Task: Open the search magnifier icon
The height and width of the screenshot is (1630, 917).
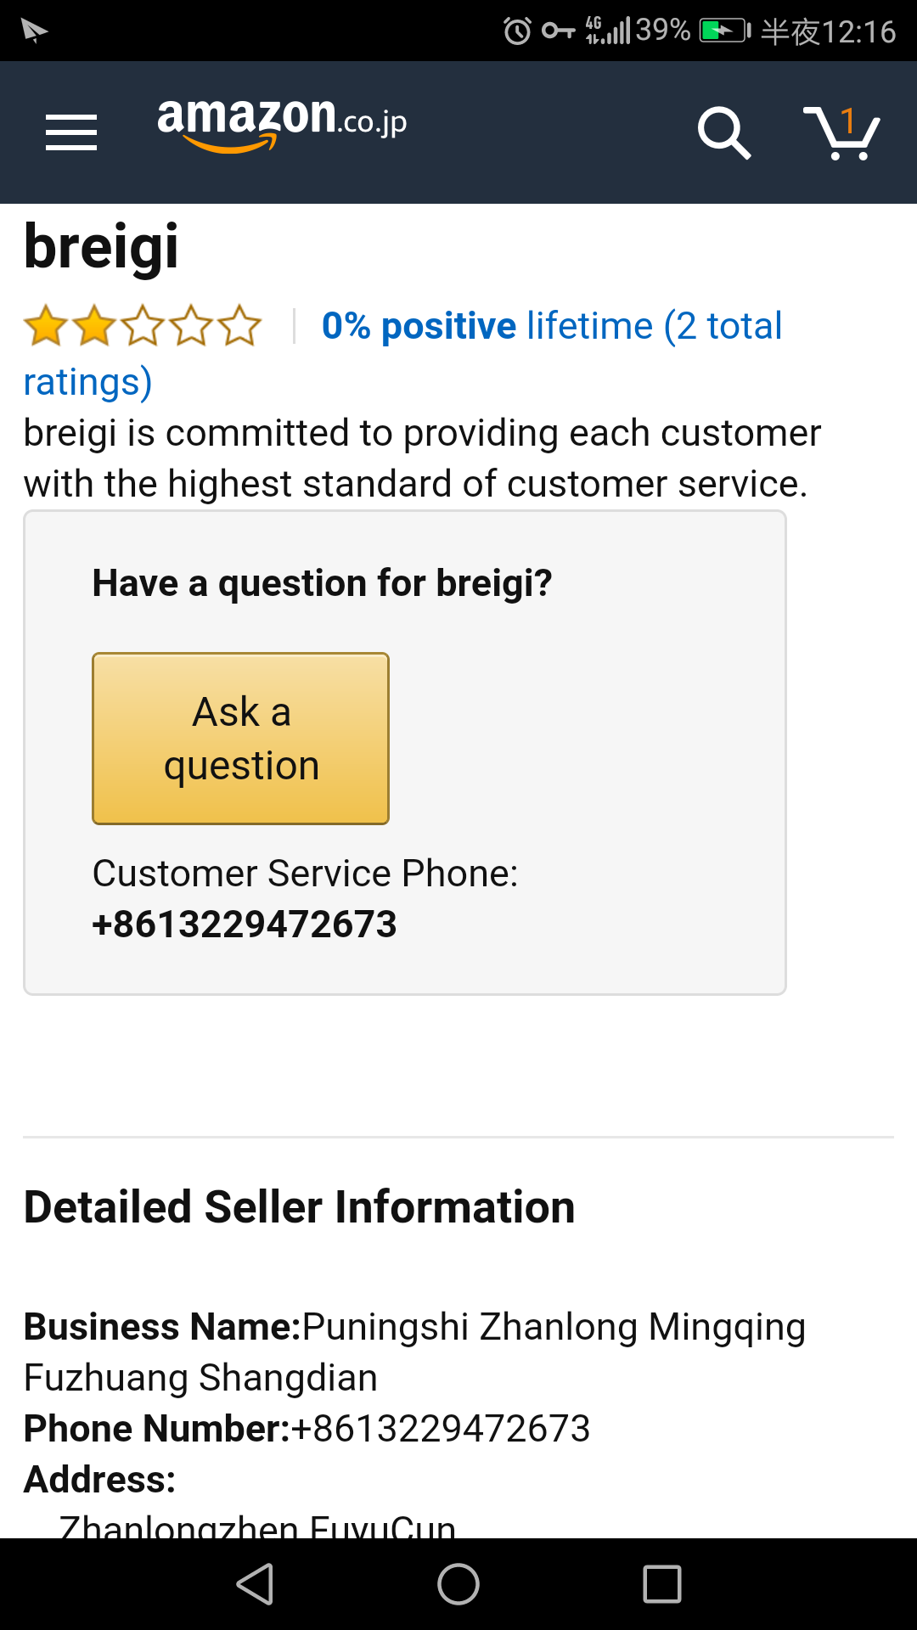Action: click(x=723, y=132)
